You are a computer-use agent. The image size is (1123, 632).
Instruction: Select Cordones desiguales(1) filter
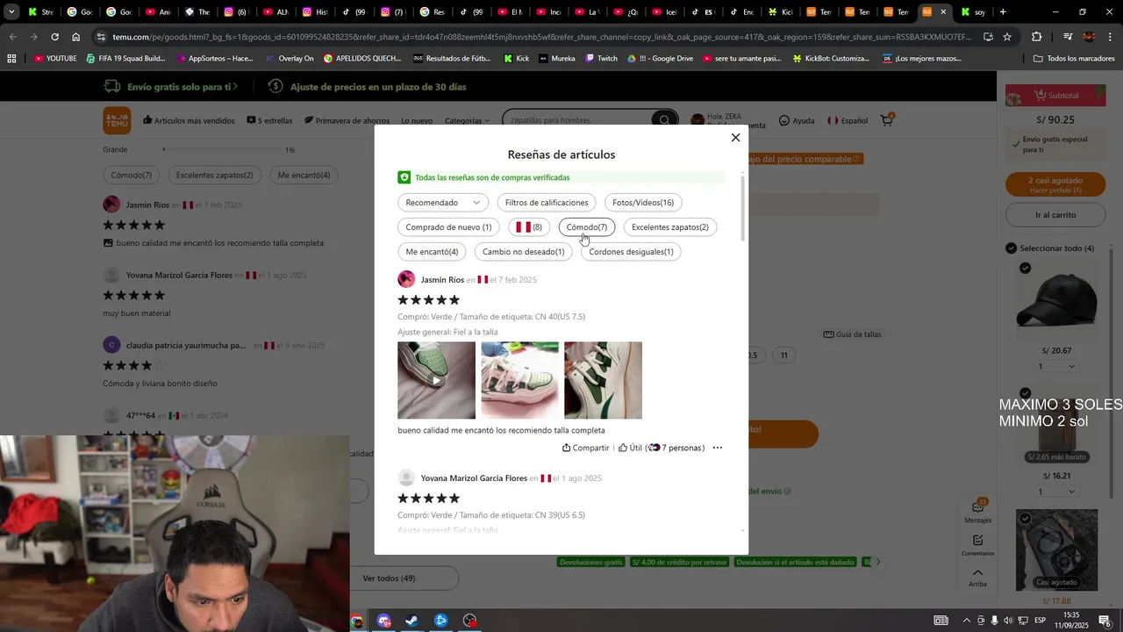point(631,252)
